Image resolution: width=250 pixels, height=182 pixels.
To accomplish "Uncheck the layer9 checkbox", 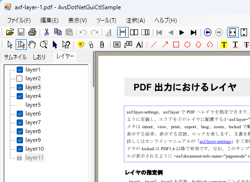I will point(20,140).
